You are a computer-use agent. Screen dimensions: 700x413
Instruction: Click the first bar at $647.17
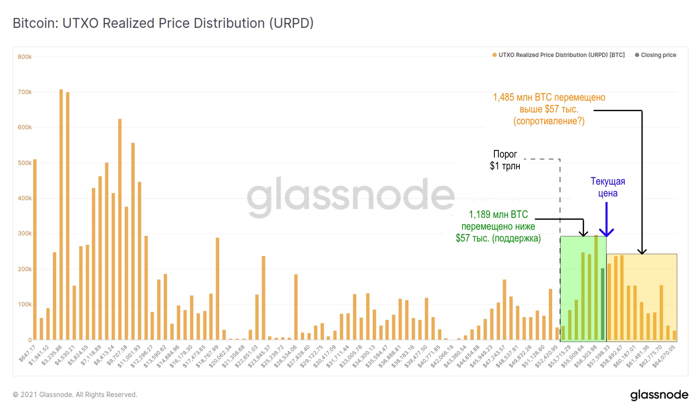[35, 249]
